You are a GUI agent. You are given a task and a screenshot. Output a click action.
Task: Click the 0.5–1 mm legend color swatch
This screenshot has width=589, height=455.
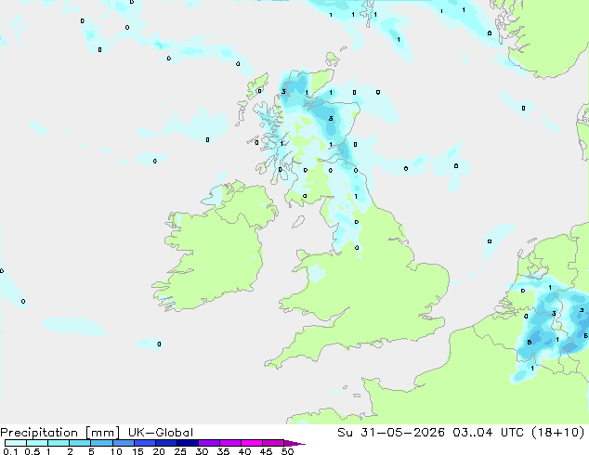click(37, 443)
